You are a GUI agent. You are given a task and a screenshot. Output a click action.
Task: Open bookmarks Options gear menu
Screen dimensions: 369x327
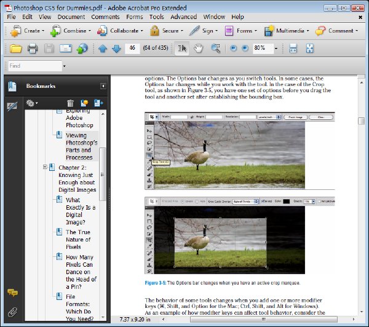(32, 103)
